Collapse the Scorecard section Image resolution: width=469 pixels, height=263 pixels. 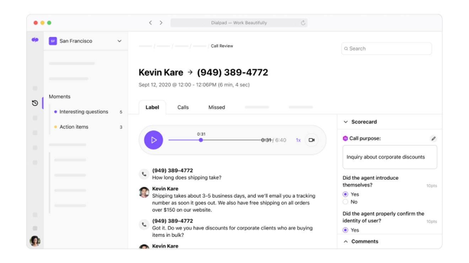[x=345, y=122]
